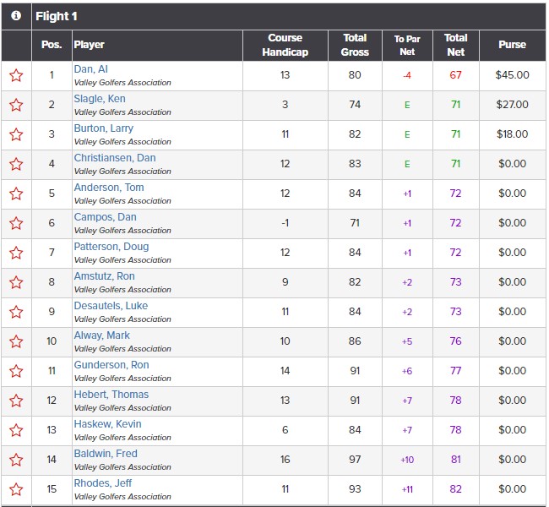Mark Dan Christiansen as favorite
The image size is (549, 507).
tap(16, 164)
